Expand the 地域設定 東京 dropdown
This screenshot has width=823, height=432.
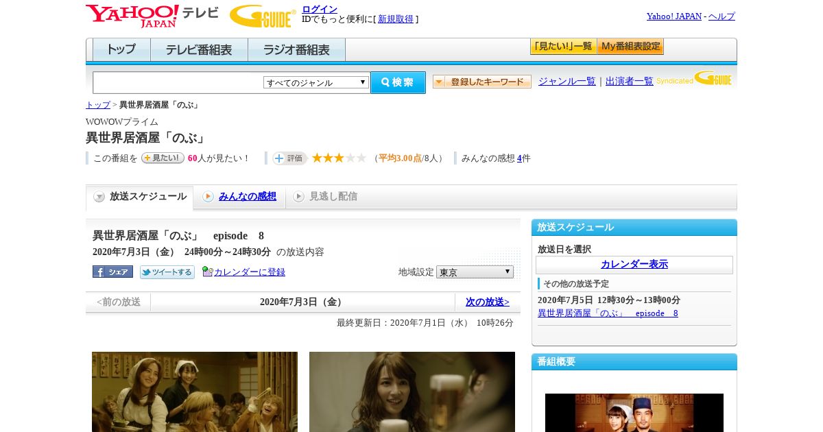click(475, 272)
